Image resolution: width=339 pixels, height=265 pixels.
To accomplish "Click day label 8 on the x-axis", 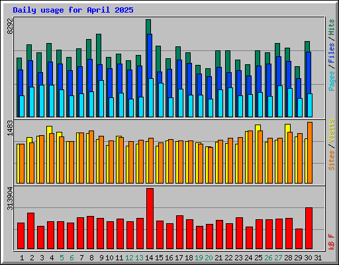I will 91,258.
